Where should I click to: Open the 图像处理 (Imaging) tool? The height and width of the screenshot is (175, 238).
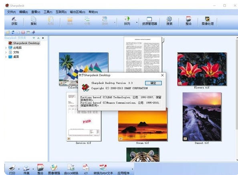point(208,21)
